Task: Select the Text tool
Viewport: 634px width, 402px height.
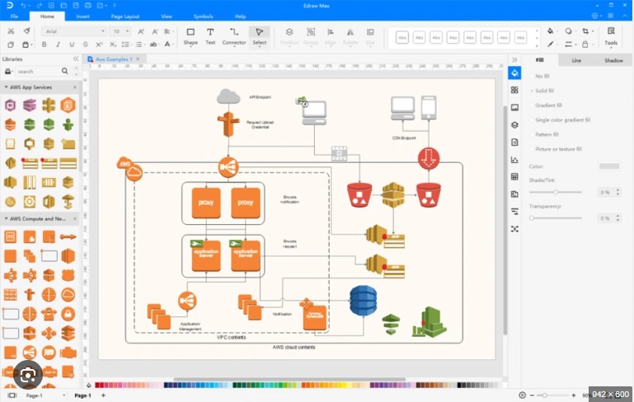Action: tap(210, 36)
